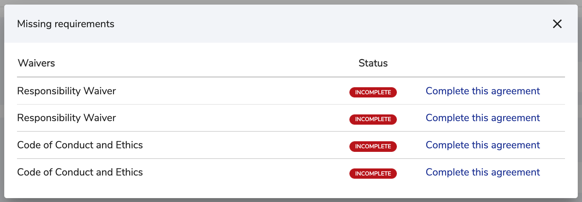This screenshot has width=582, height=202.
Task: Complete the first Responsibility Waiver agreement
Action: pyautogui.click(x=483, y=91)
